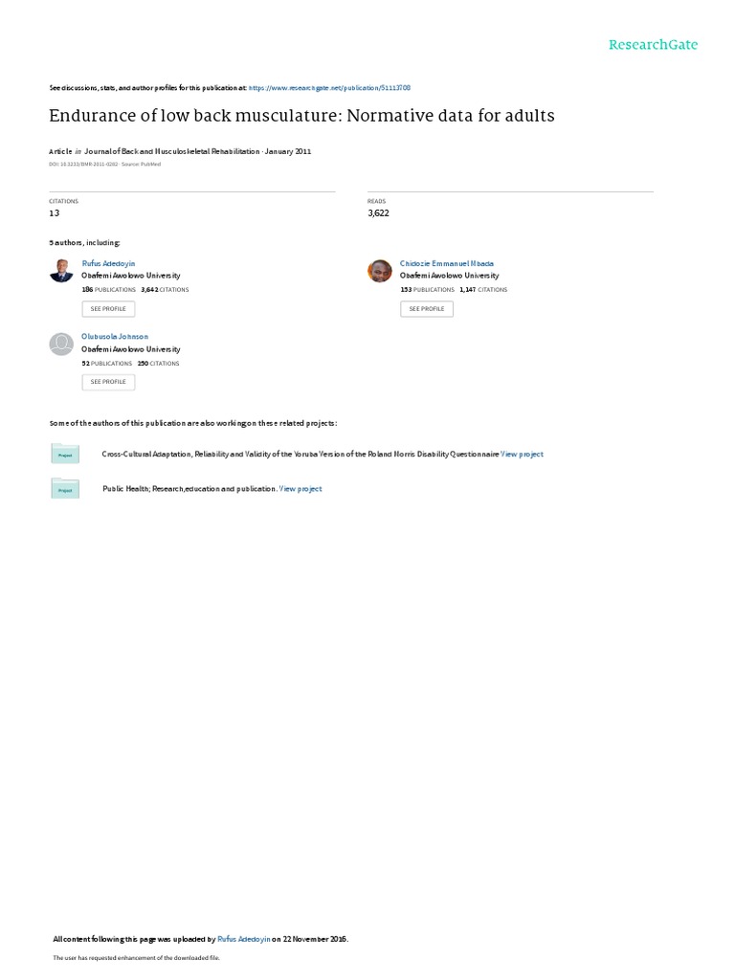The width and height of the screenshot is (735, 980).
Task: Open View project for Public Health research
Action: pos(301,489)
